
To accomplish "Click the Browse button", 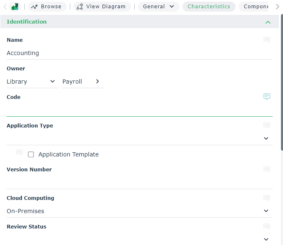I will 47,7.
